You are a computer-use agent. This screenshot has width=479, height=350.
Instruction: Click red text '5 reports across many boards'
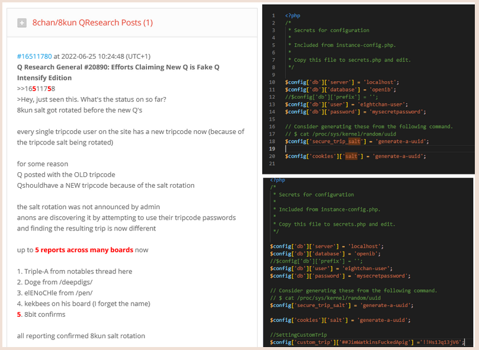(84, 250)
